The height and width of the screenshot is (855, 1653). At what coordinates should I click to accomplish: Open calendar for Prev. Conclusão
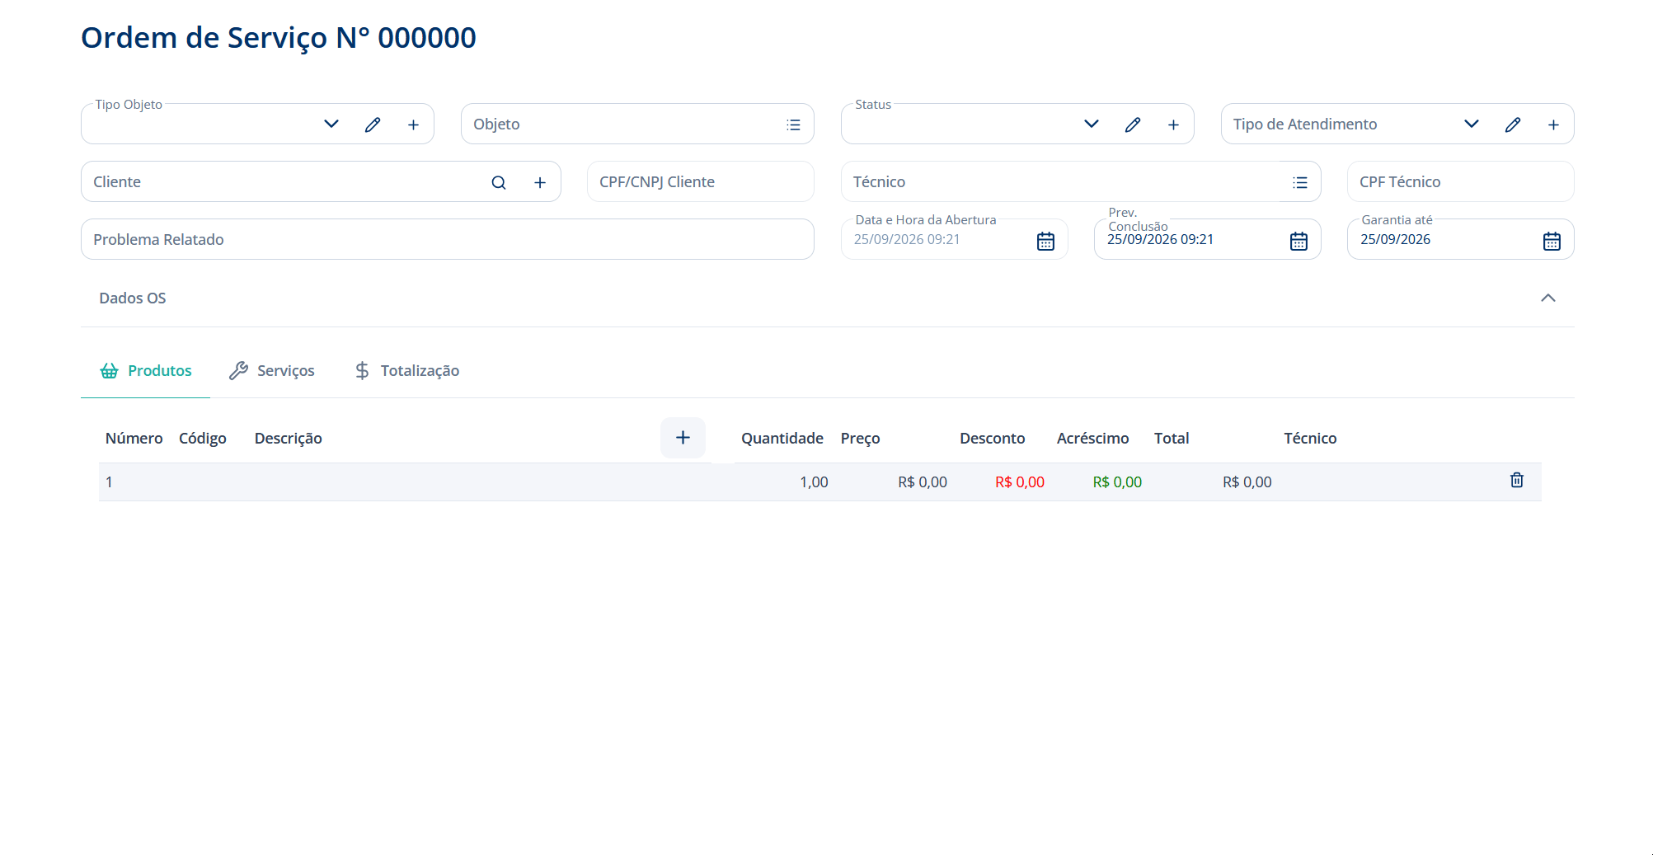click(x=1298, y=241)
